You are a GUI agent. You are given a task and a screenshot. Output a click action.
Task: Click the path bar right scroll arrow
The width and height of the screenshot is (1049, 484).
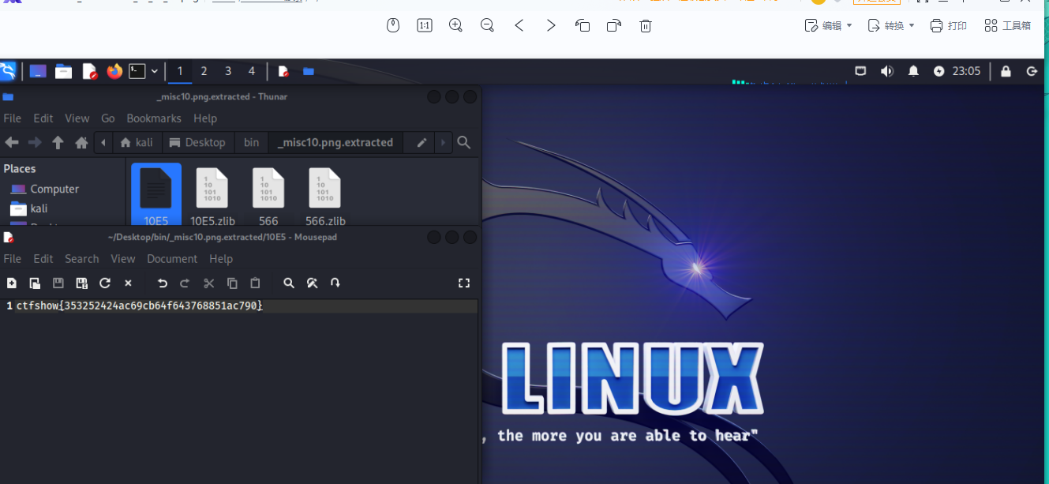443,143
